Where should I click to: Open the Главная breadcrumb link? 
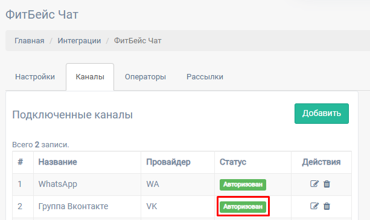pyautogui.click(x=30, y=41)
